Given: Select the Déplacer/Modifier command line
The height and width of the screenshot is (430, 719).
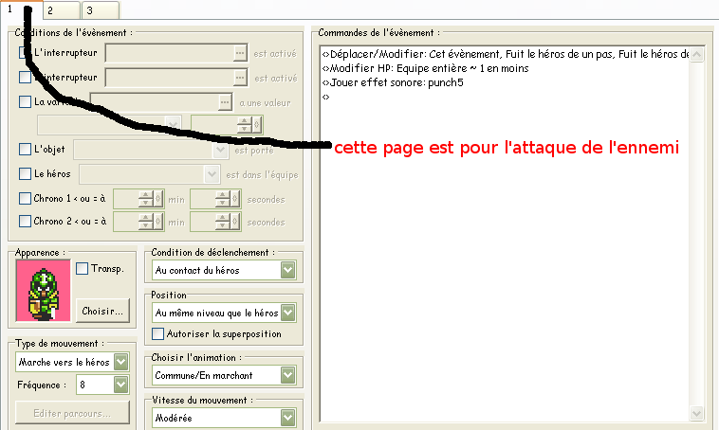Looking at the screenshot, I should pyautogui.click(x=505, y=54).
